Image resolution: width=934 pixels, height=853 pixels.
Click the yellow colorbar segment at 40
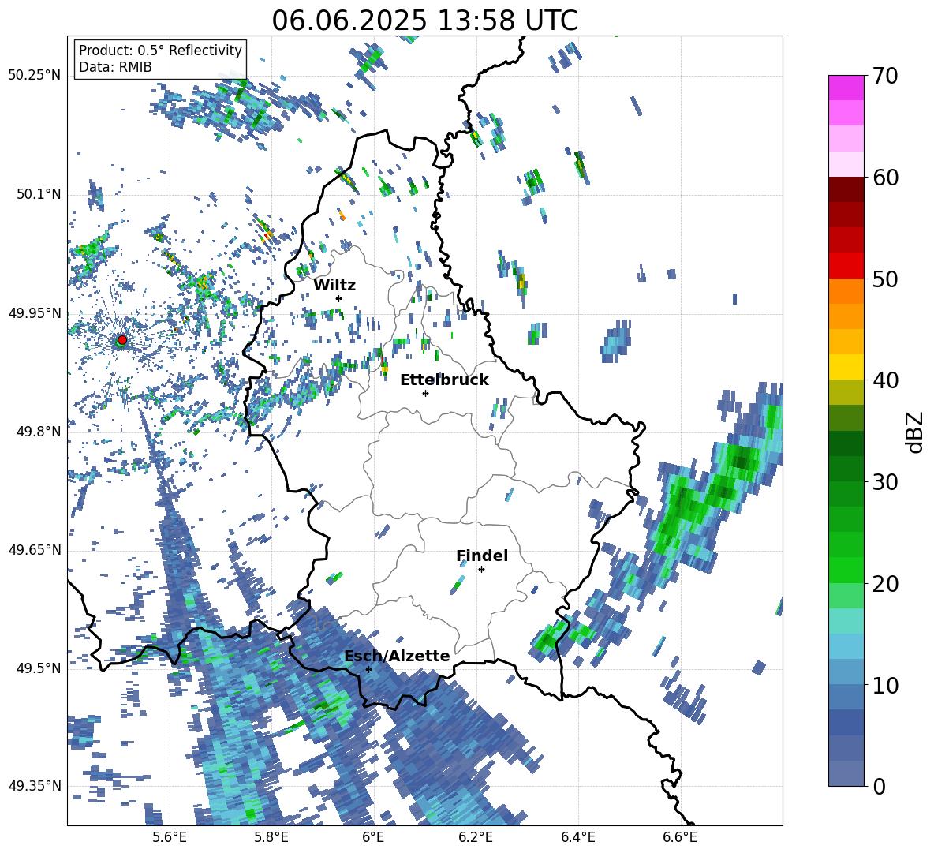tap(846, 367)
